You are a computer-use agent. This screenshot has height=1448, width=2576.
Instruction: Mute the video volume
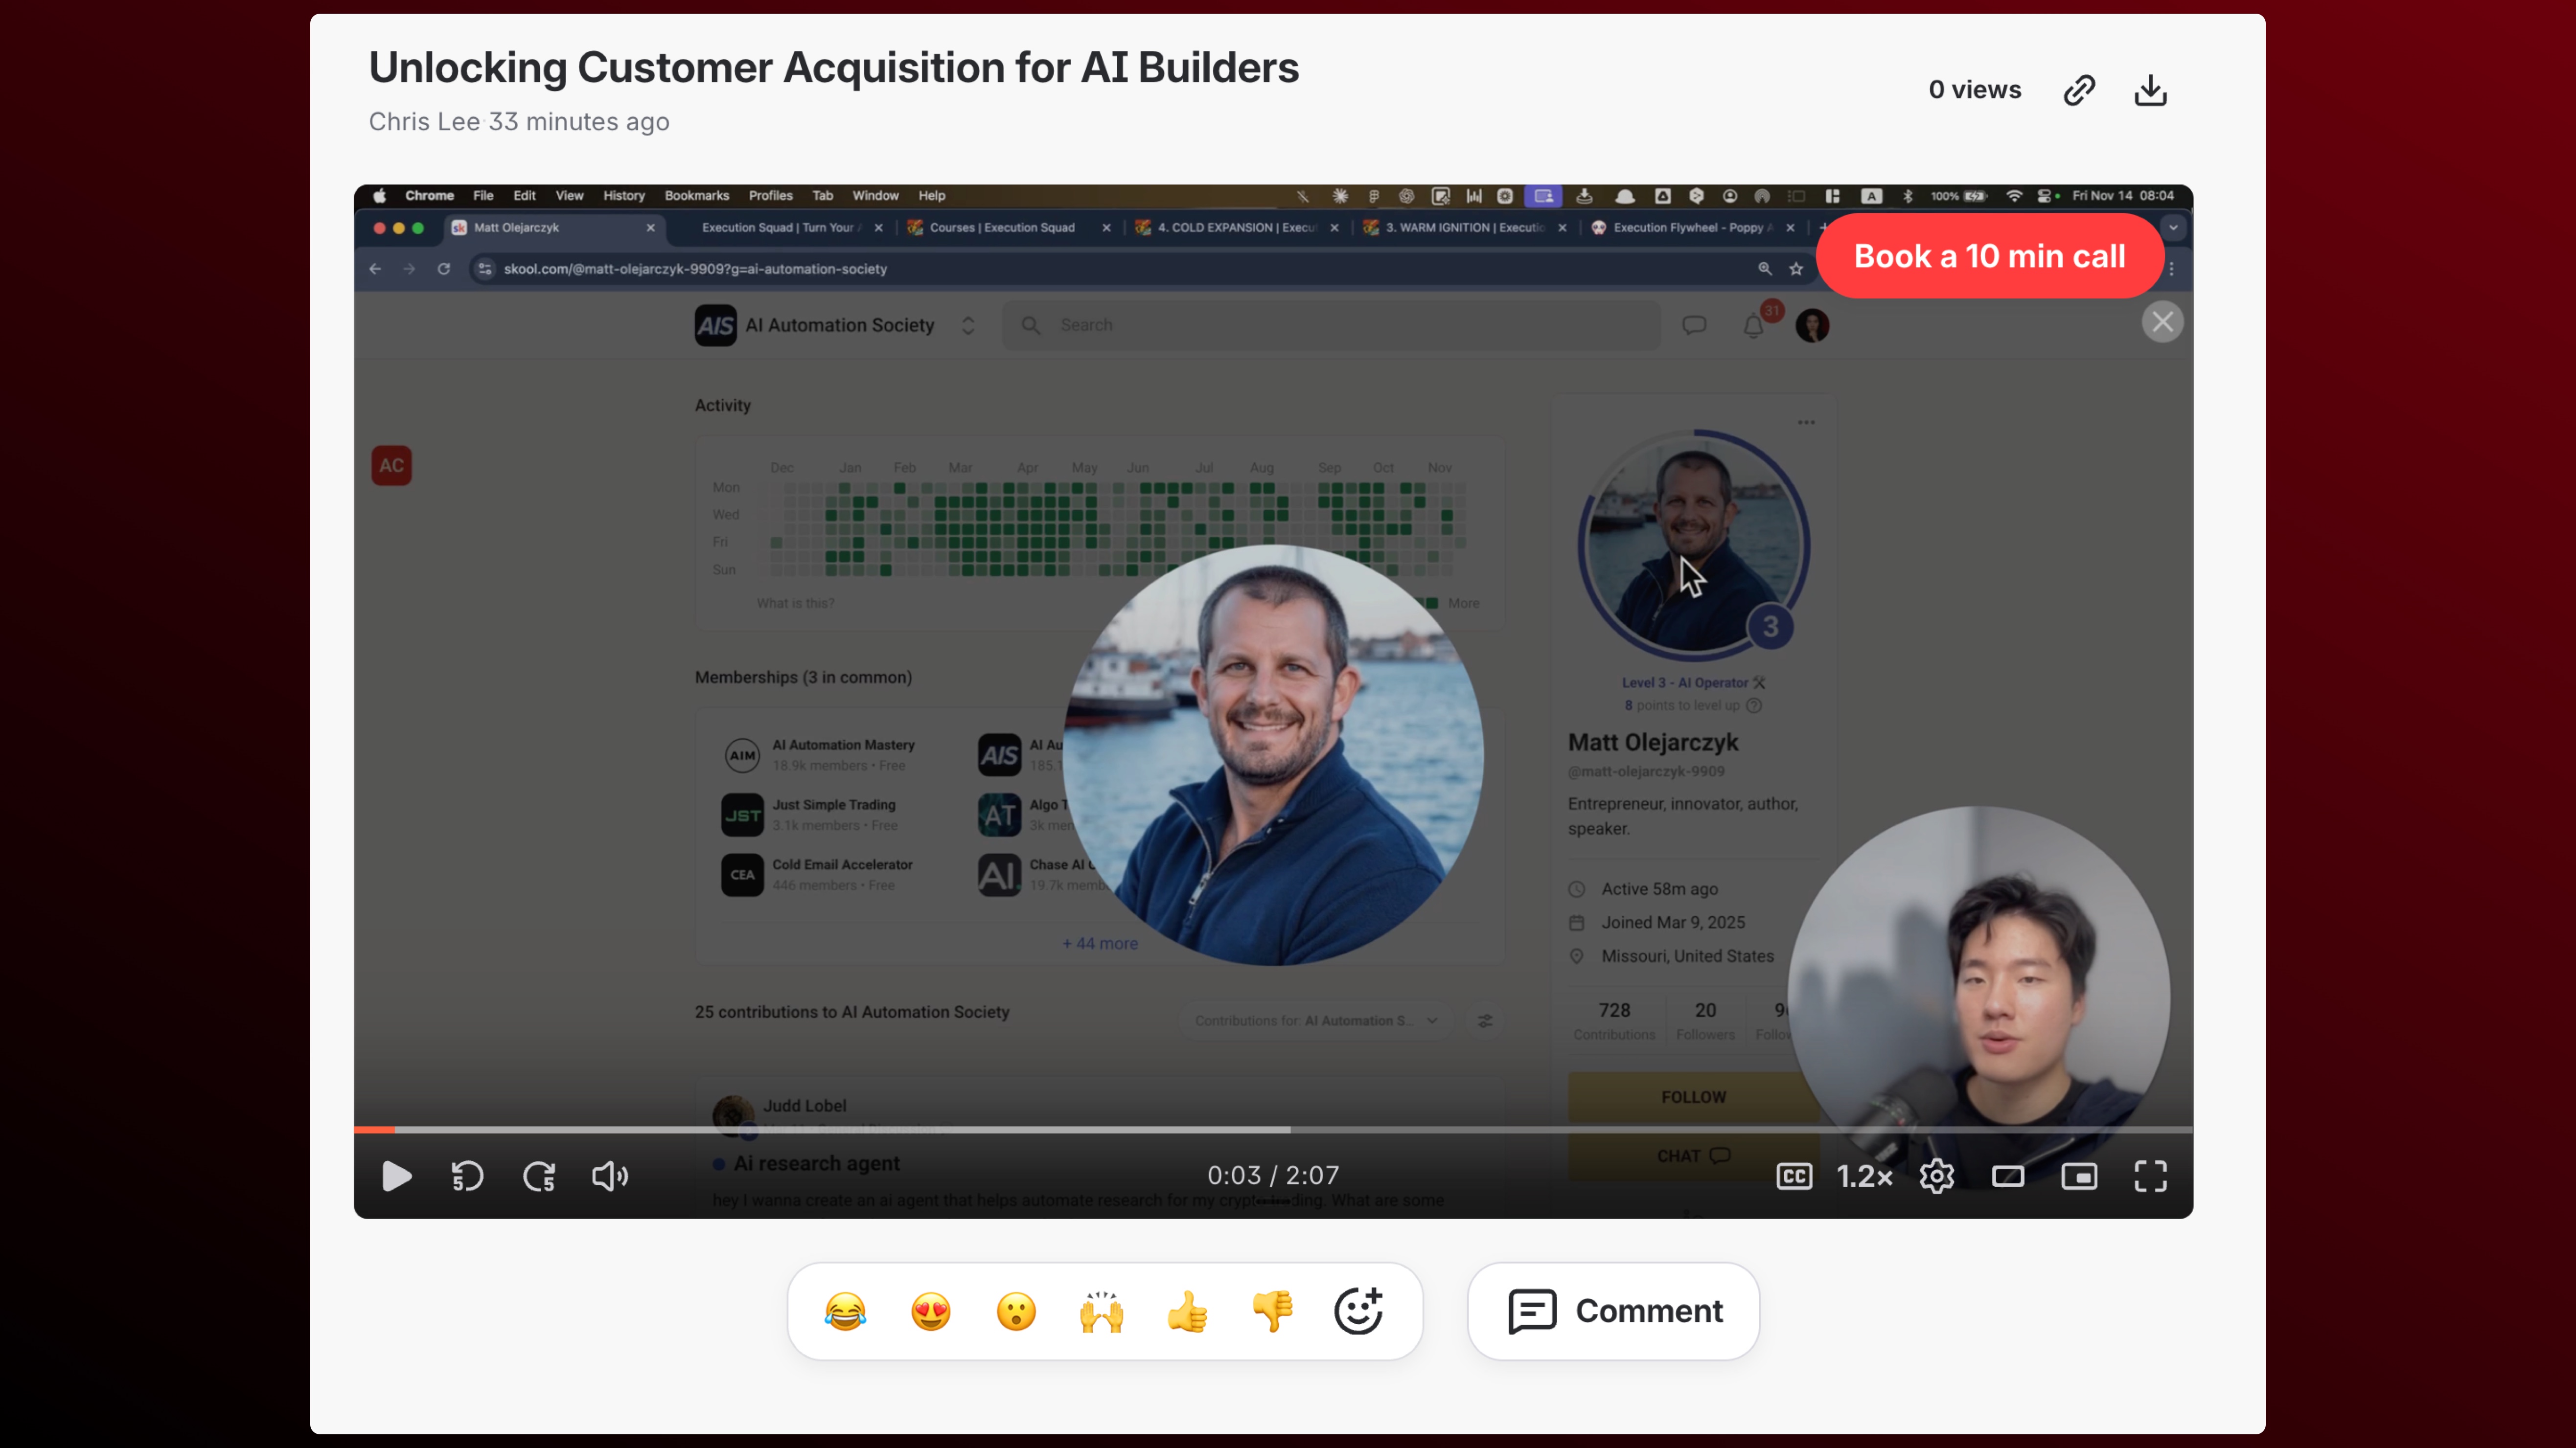(x=610, y=1176)
